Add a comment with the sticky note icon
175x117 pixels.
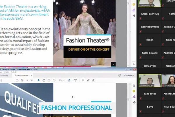83,80
